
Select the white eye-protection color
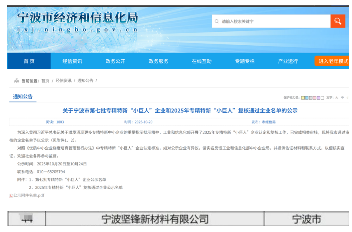(322, 98)
